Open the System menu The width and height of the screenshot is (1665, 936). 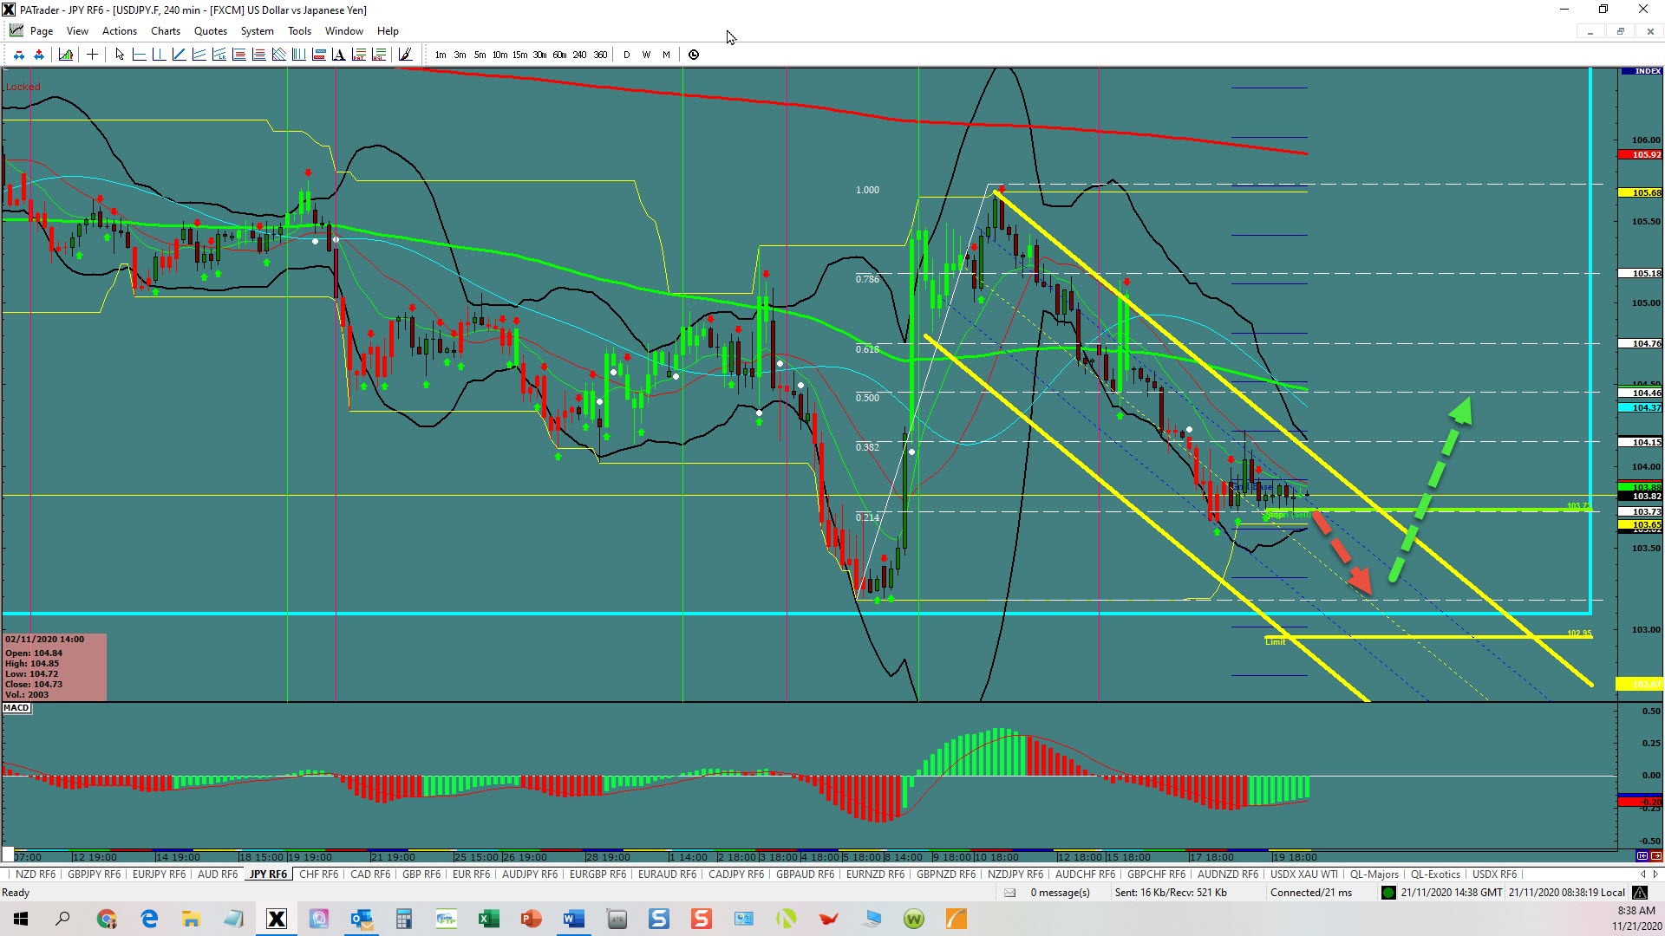(258, 31)
